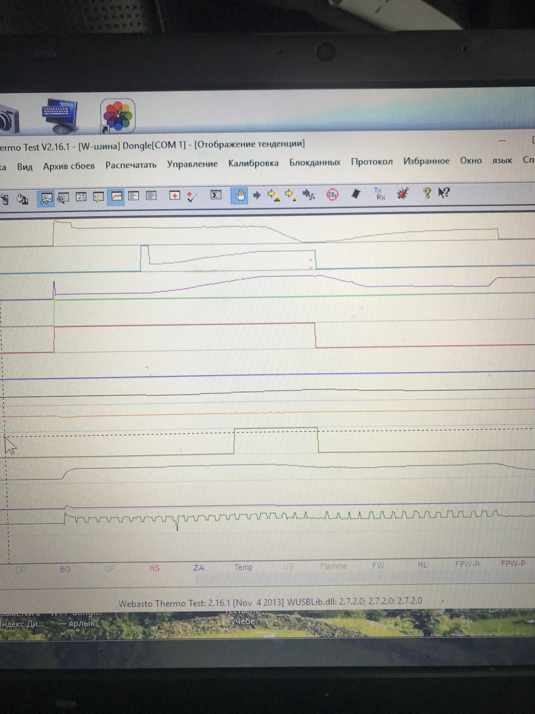Click the chip memory toolbar icon
Screen dimensions: 535x714
356,194
